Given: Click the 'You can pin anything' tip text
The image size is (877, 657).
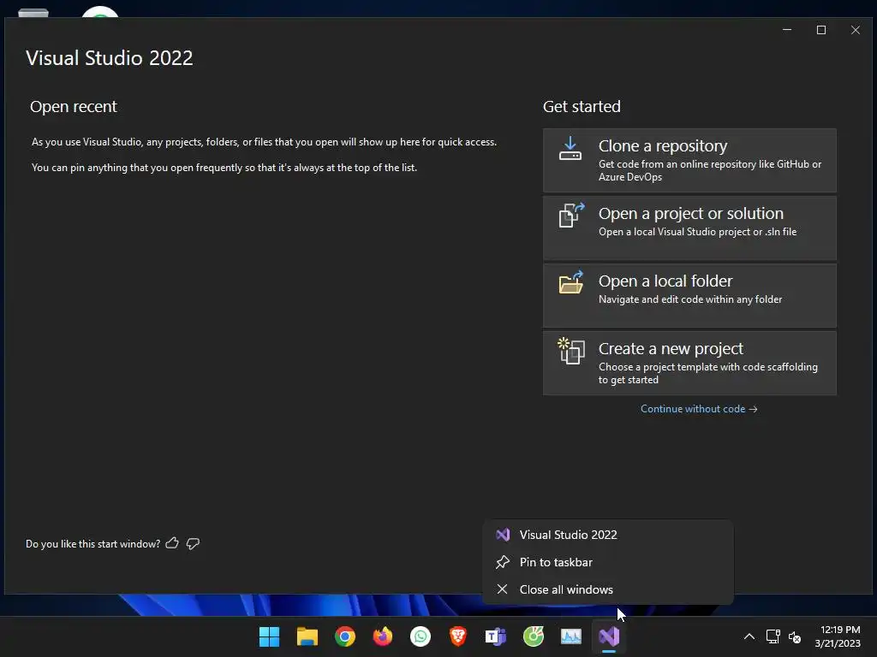Looking at the screenshot, I should coord(224,168).
